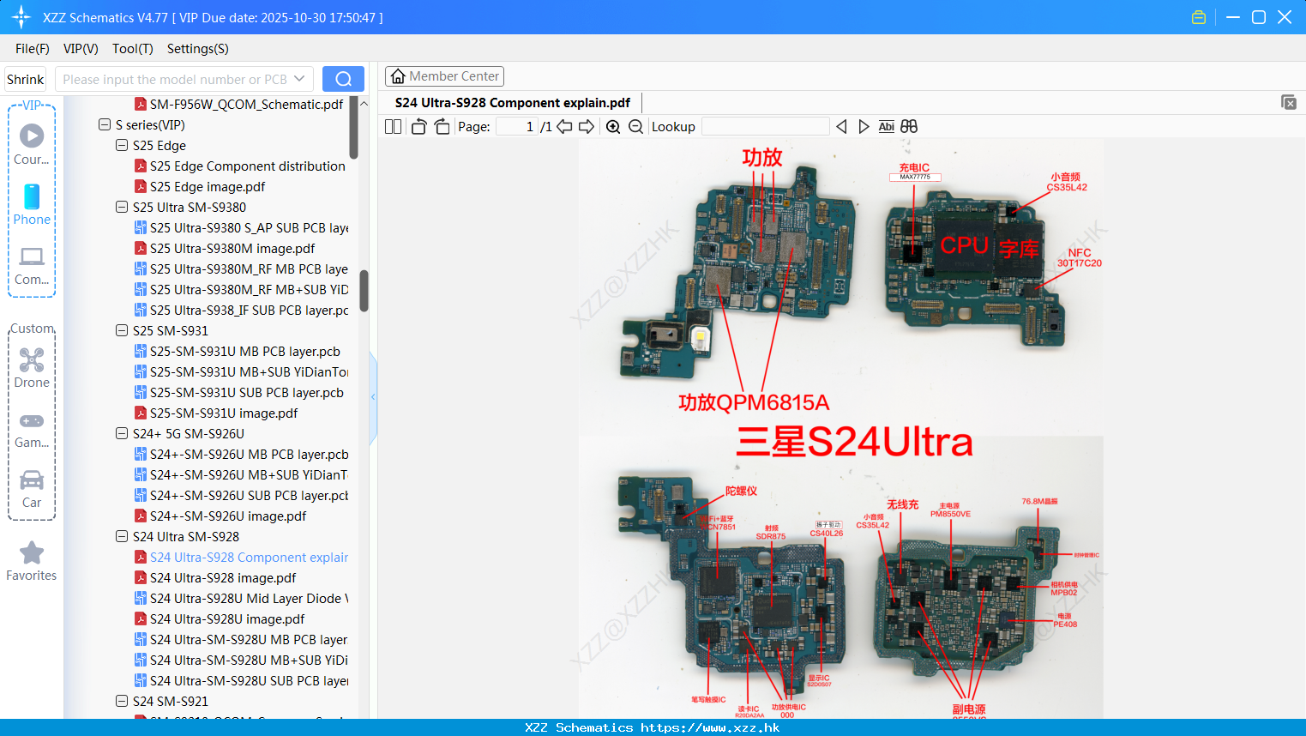This screenshot has height=736, width=1306.
Task: Click the page number field
Action: (x=517, y=127)
